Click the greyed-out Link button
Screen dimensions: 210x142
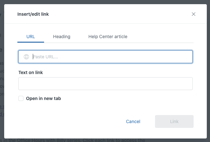(174, 121)
